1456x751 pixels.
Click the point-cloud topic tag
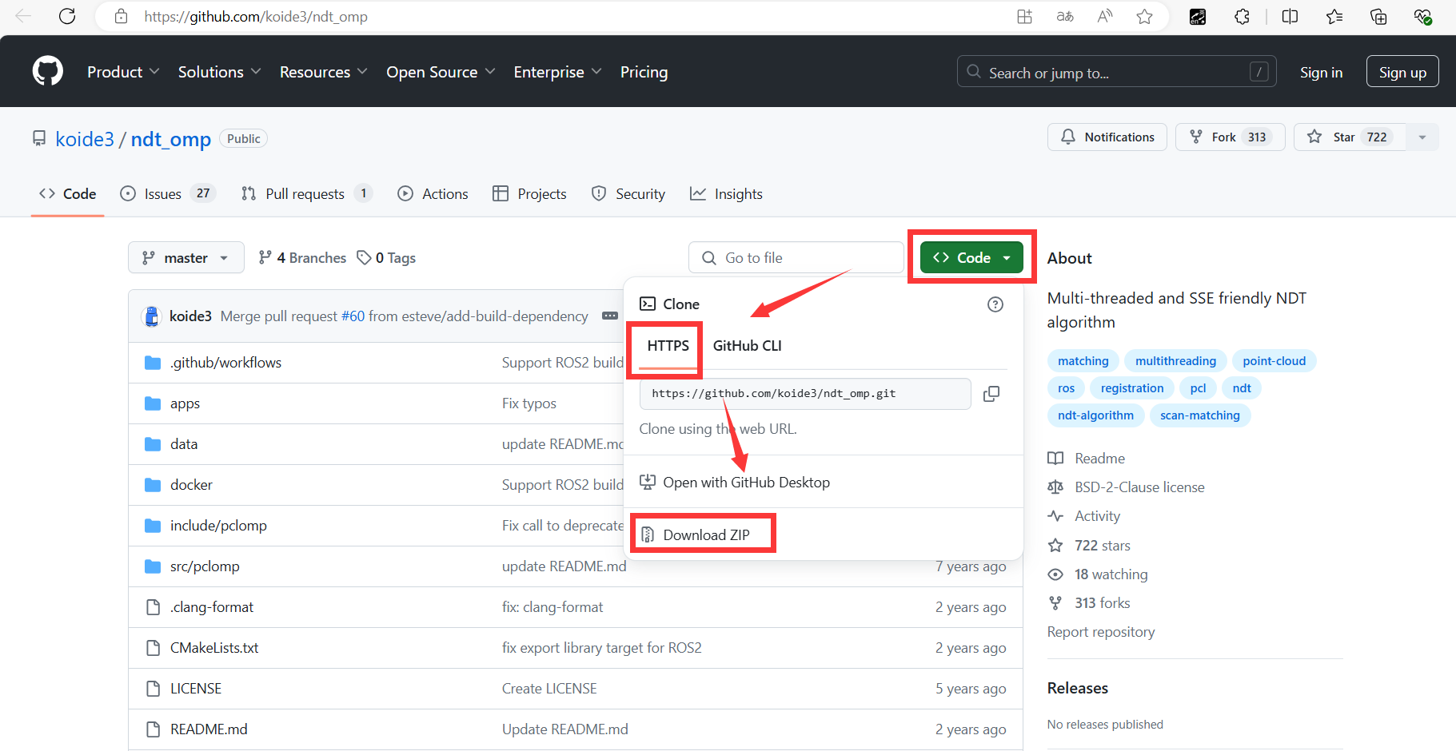coord(1274,361)
